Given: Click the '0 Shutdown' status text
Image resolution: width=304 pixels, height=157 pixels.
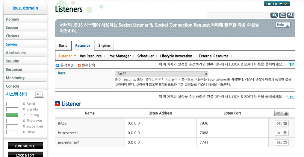Looking at the screenshot, I should coord(32,121).
